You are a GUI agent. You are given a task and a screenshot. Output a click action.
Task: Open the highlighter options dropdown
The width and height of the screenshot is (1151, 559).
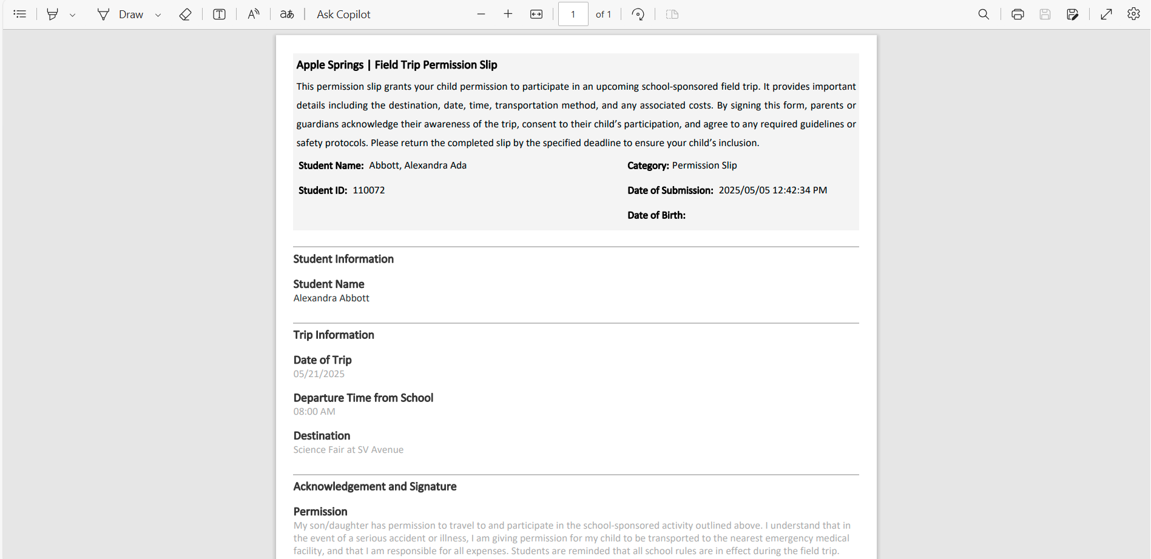tap(73, 14)
